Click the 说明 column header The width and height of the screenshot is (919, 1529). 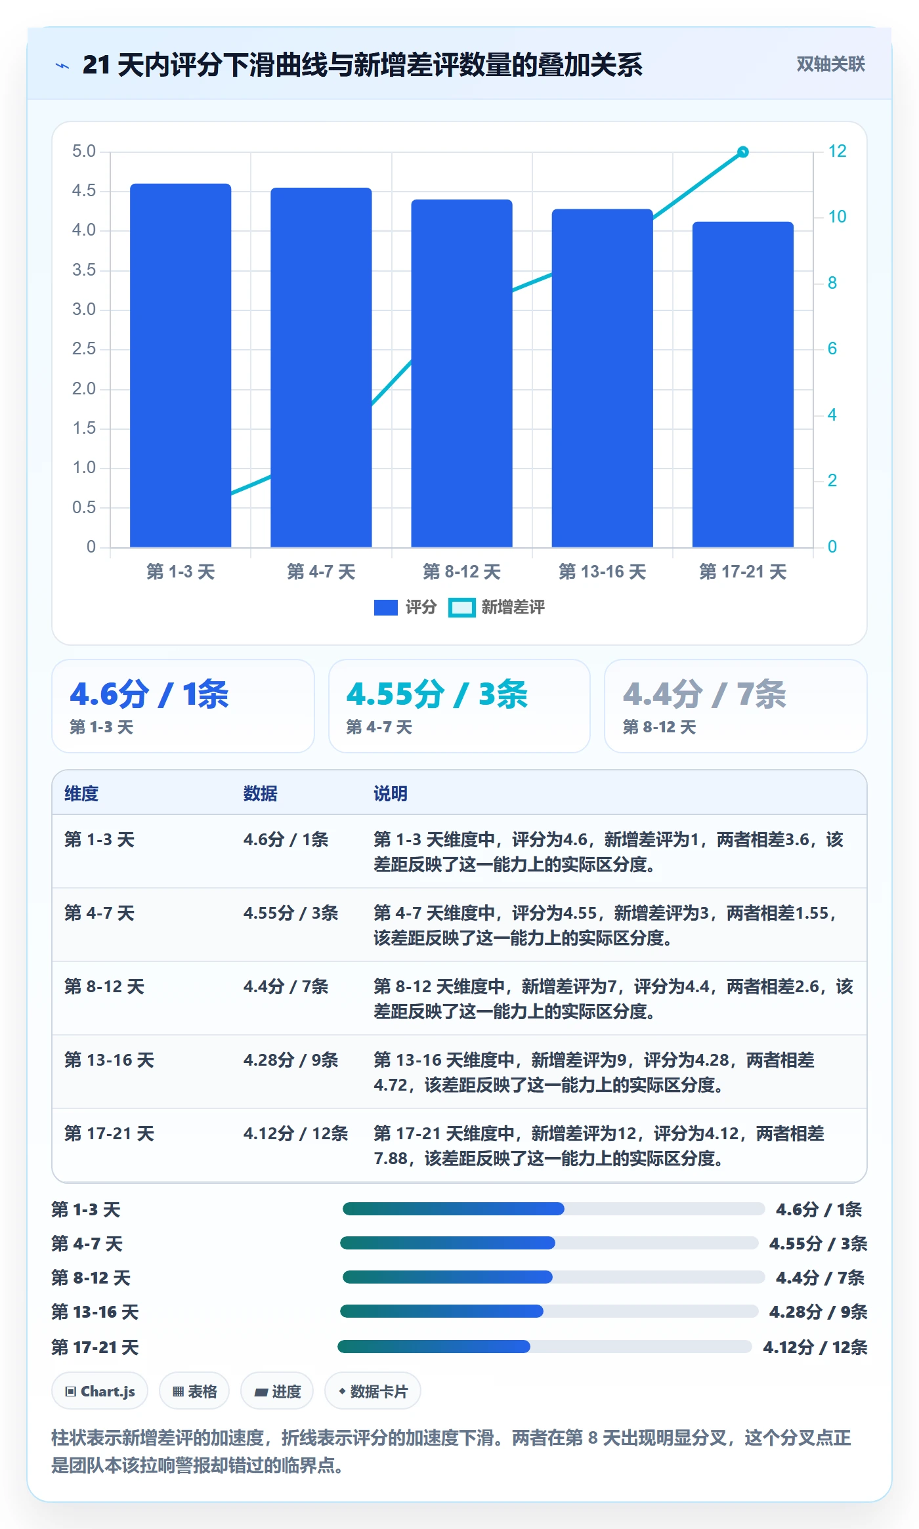(391, 793)
